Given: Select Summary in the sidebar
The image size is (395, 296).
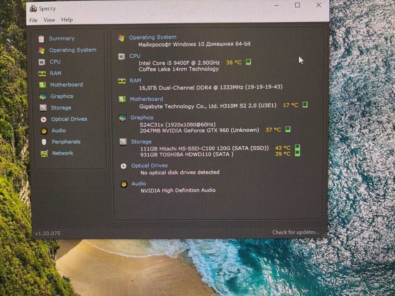Looking at the screenshot, I should tap(62, 38).
